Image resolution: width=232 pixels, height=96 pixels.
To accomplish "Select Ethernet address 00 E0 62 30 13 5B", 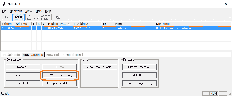I will [16, 28].
